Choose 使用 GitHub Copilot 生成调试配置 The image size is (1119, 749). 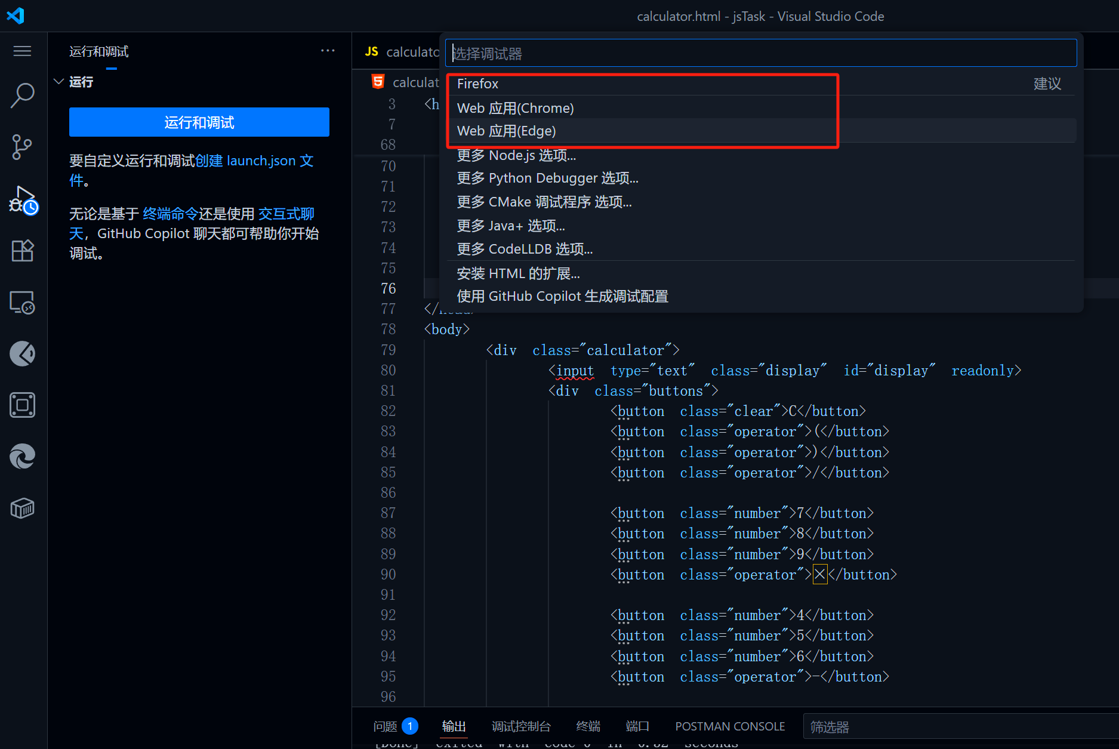tap(761, 297)
